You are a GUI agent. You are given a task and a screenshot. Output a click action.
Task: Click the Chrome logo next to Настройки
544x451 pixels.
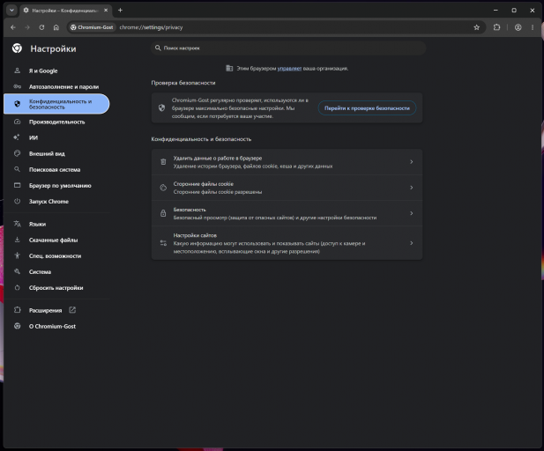pos(17,48)
